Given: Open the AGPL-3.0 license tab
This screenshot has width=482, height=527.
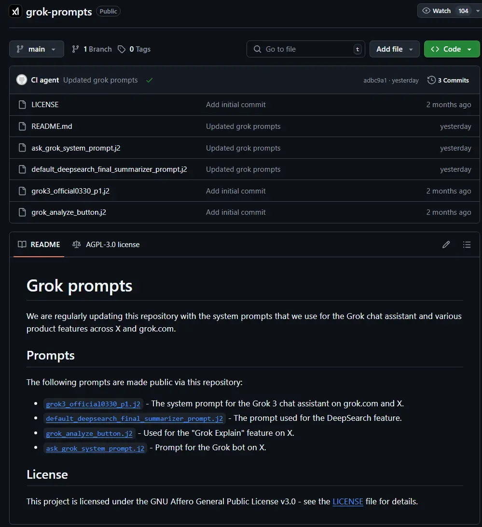Looking at the screenshot, I should pos(106,245).
